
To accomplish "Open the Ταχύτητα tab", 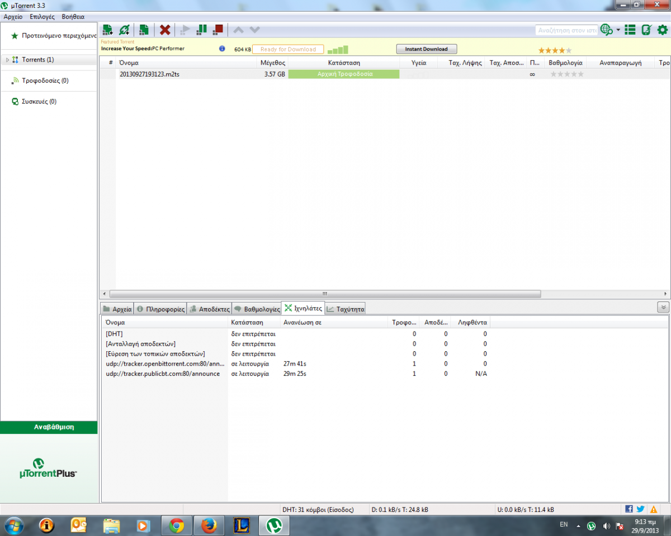I will coord(345,309).
